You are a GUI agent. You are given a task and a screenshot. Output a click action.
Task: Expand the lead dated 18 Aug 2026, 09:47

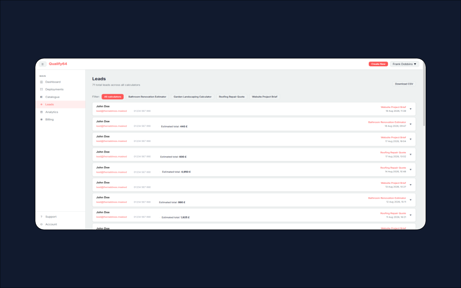pos(410,124)
